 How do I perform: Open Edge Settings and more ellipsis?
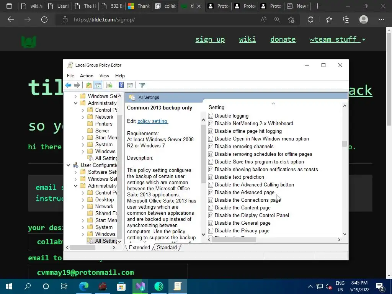pos(381,20)
